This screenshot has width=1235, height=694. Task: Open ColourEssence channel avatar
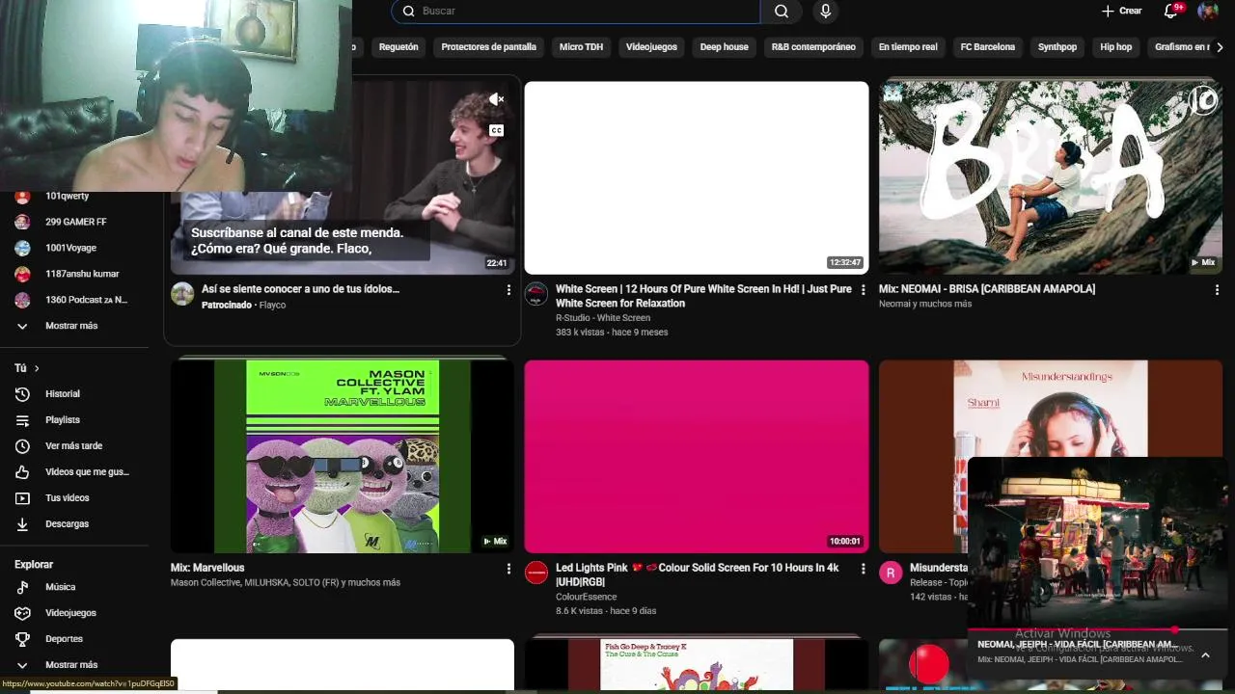click(x=536, y=573)
